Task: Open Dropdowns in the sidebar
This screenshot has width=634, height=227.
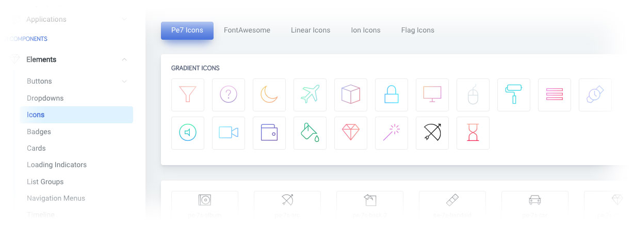Action: (x=45, y=98)
